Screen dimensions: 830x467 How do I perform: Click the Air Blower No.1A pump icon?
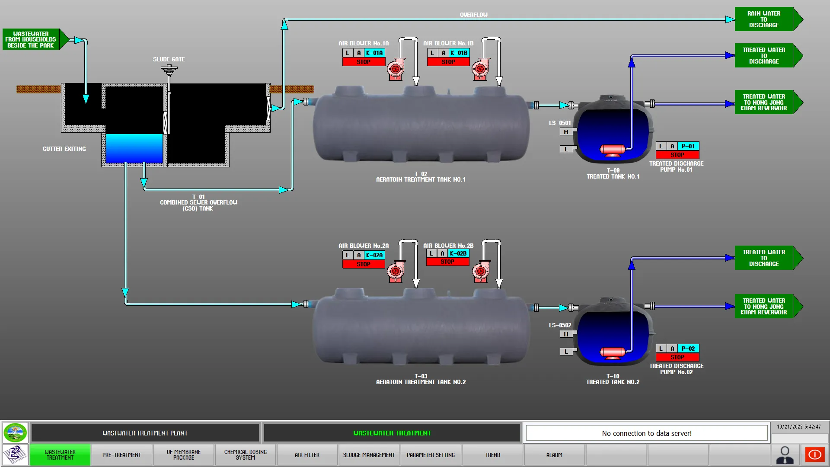396,69
